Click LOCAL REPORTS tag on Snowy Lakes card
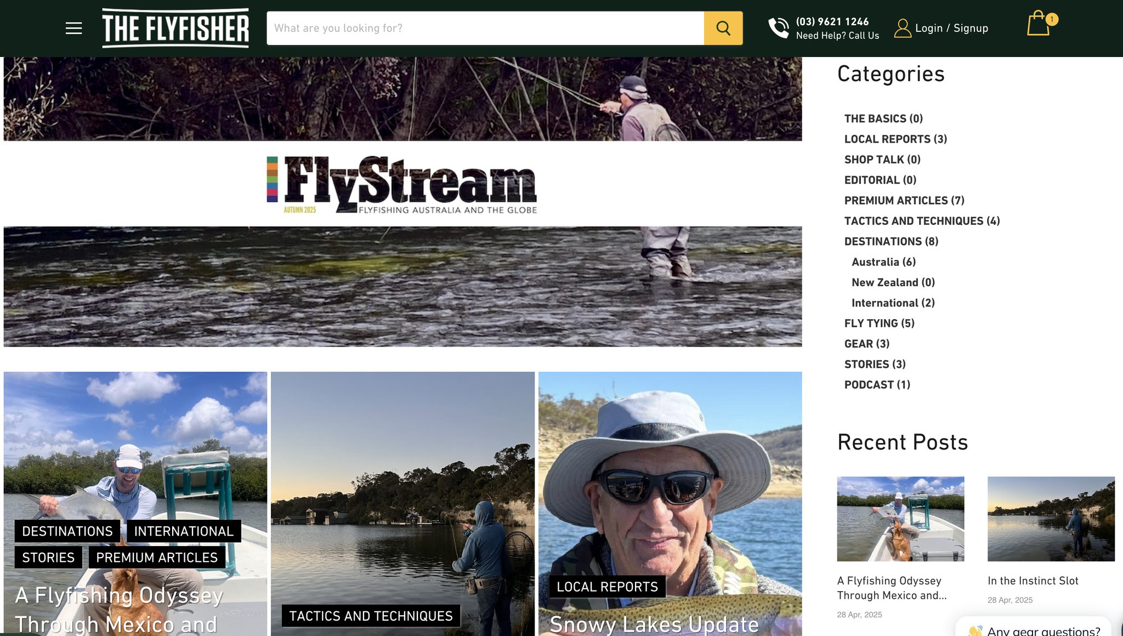The height and width of the screenshot is (636, 1123). [607, 587]
